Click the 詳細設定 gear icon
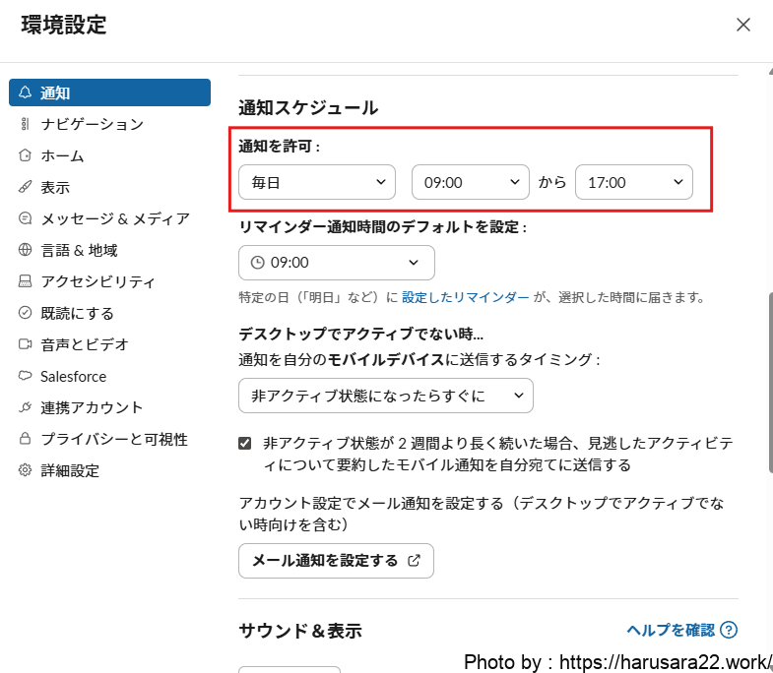Image resolution: width=773 pixels, height=673 pixels. [26, 470]
